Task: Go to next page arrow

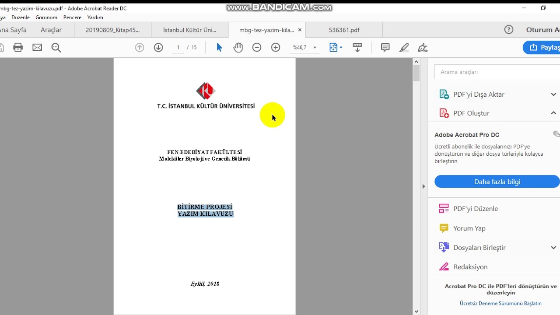Action: (x=158, y=48)
